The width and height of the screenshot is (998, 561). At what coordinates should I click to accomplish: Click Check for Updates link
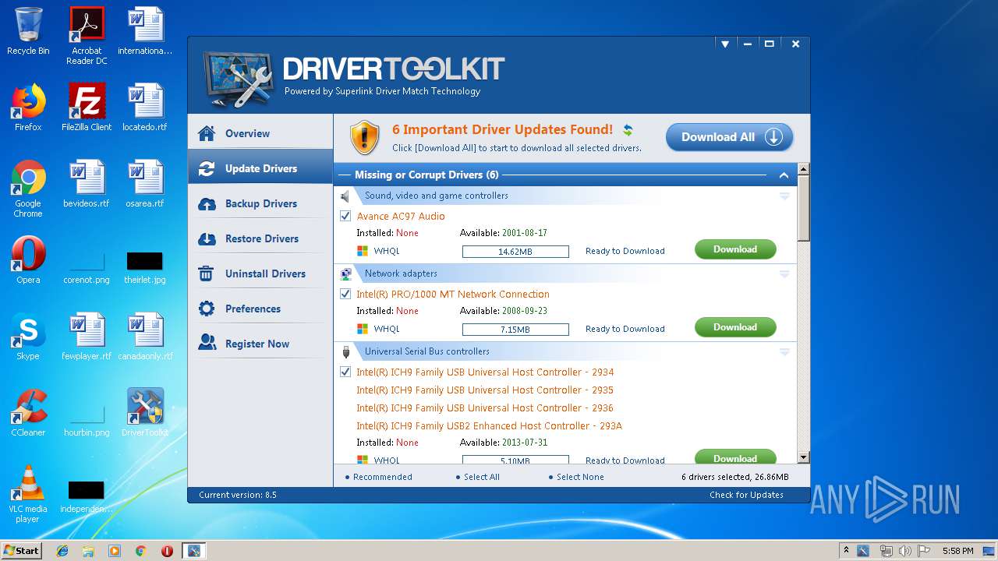(x=746, y=495)
